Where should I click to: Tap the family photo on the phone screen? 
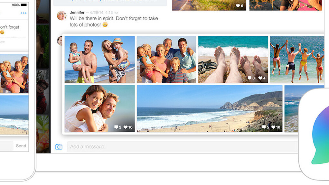click(x=14, y=74)
